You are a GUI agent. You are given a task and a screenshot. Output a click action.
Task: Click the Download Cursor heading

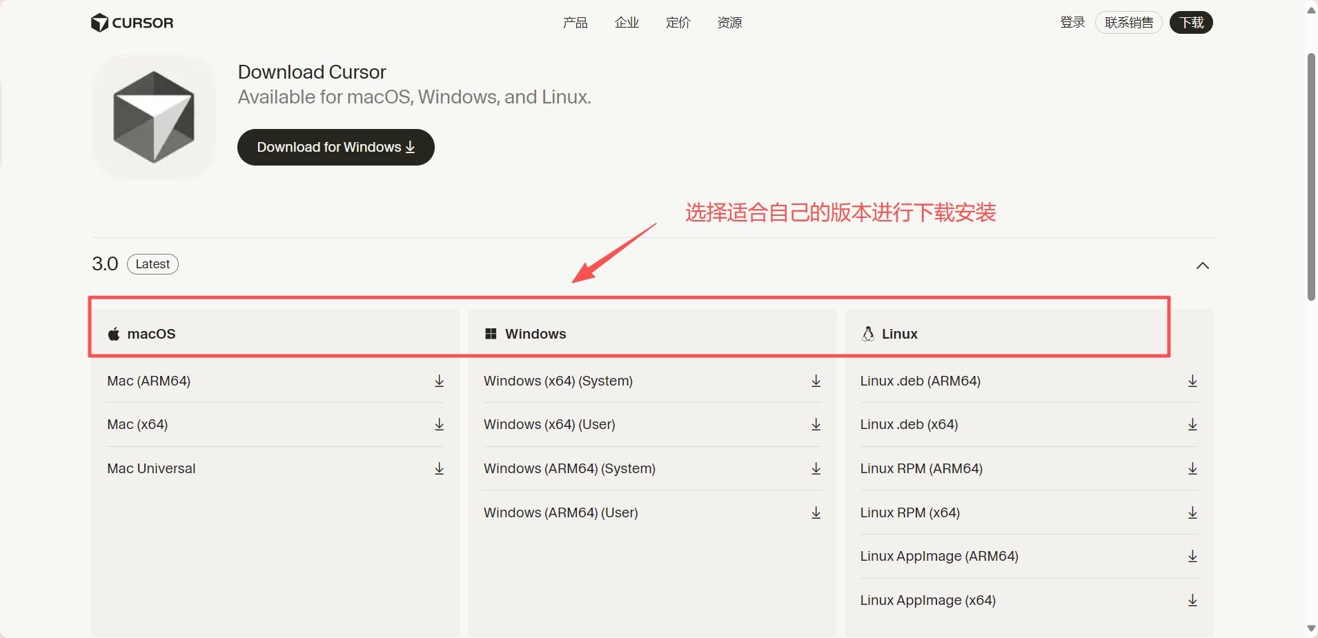pyautogui.click(x=312, y=72)
